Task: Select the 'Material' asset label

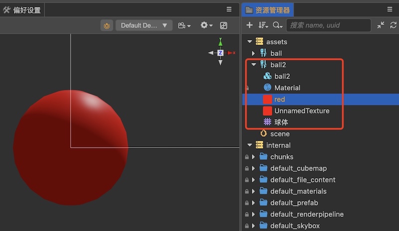Action: pos(287,88)
